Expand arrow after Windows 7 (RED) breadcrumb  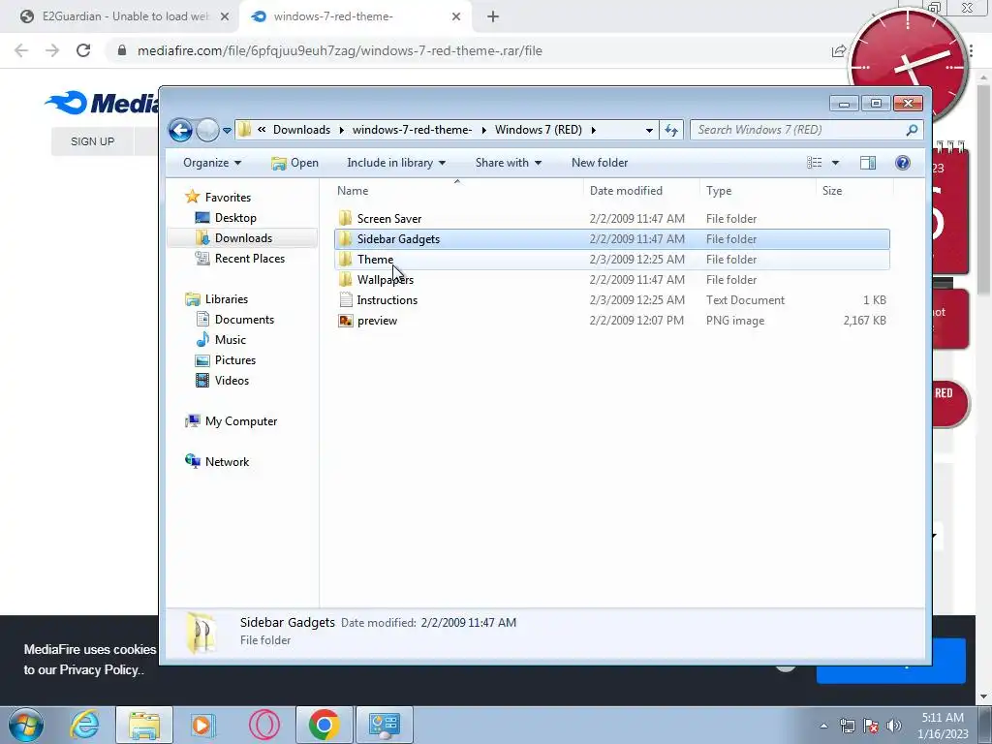[x=594, y=130]
